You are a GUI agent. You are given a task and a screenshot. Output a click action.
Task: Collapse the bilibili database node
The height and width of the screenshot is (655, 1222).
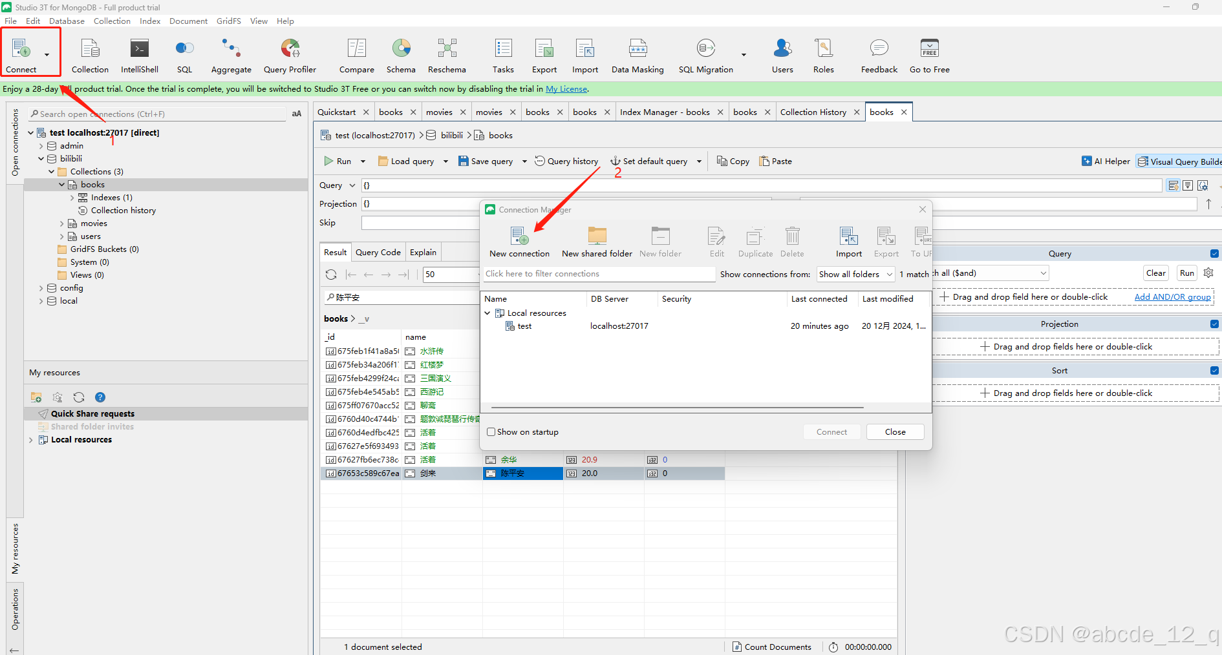pos(41,159)
